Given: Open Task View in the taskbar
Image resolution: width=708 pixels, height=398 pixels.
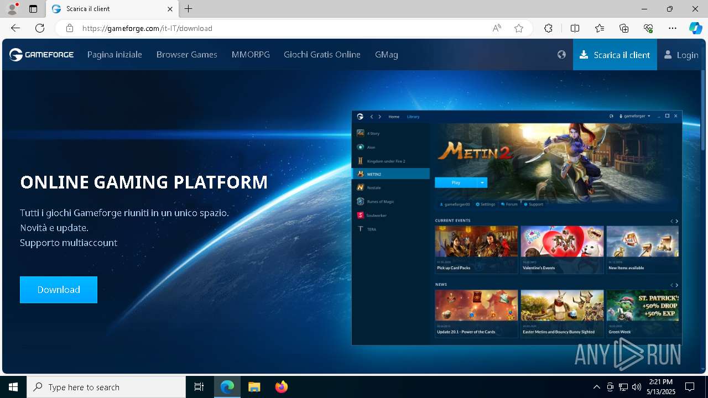Looking at the screenshot, I should [x=199, y=387].
